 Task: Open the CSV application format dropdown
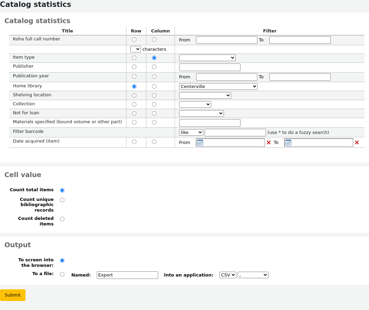pos(228,275)
